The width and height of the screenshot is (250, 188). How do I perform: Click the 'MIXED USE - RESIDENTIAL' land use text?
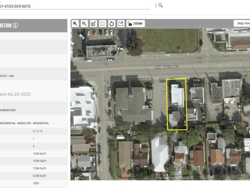tap(33, 123)
